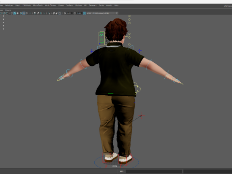Open the Help menu
Viewport: 232px width, 174px height.
pos(116,5)
